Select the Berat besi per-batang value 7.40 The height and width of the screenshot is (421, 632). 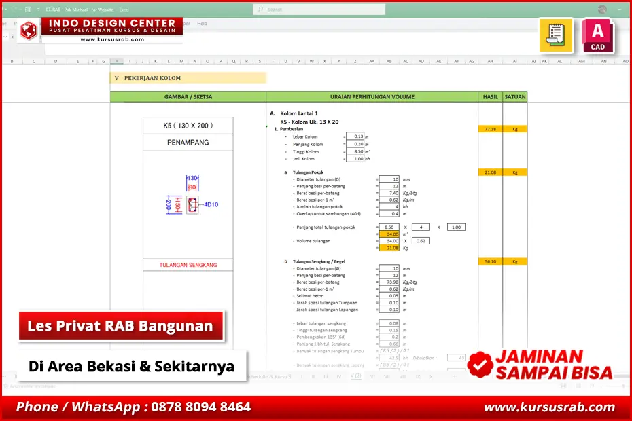tap(389, 193)
